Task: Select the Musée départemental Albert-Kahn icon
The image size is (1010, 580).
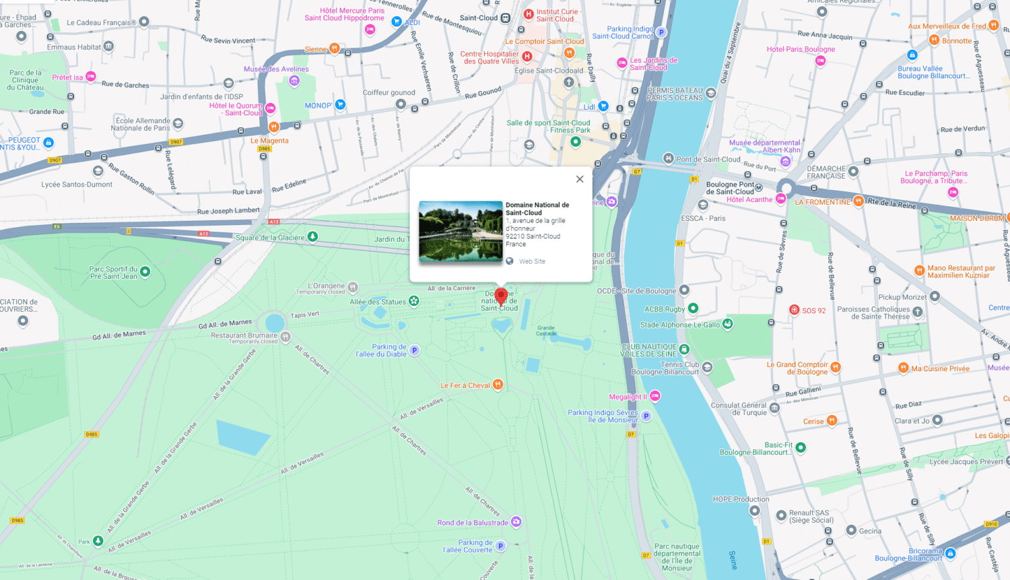Action: pyautogui.click(x=785, y=161)
